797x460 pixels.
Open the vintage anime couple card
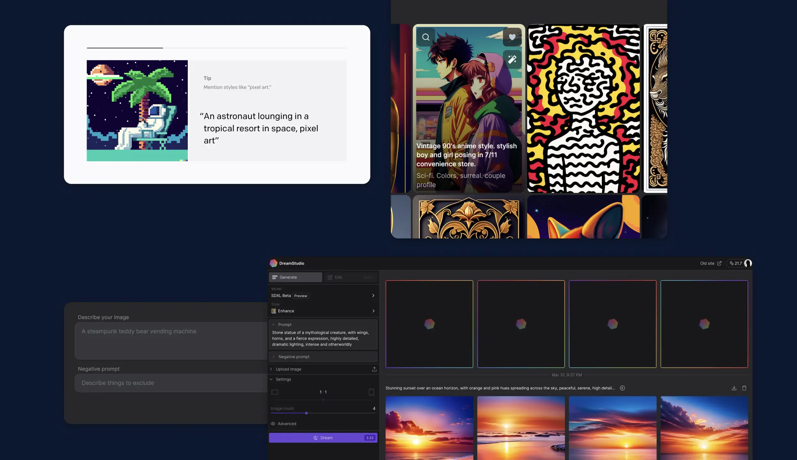(469, 108)
